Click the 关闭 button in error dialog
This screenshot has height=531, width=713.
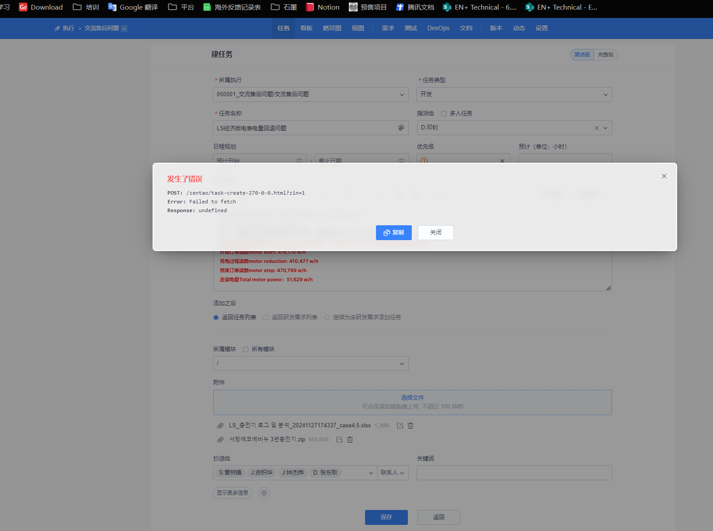click(x=436, y=233)
